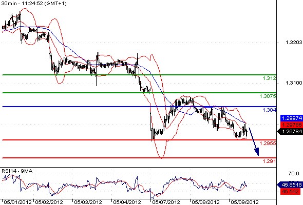The image size is (303, 205).
Task: Click the red 45.542 RSI value tag
Action: click(290, 192)
